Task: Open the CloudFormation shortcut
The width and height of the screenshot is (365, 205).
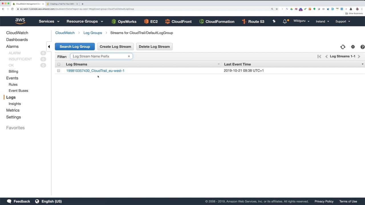Action: click(x=217, y=21)
